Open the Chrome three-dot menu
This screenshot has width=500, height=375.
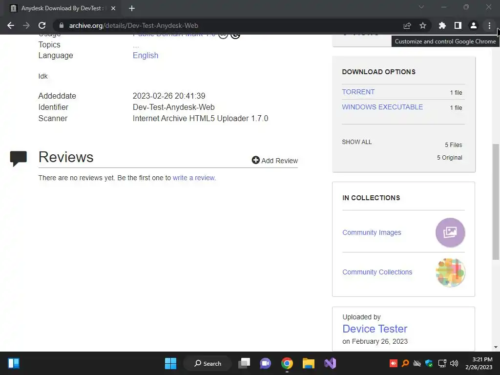tap(489, 25)
